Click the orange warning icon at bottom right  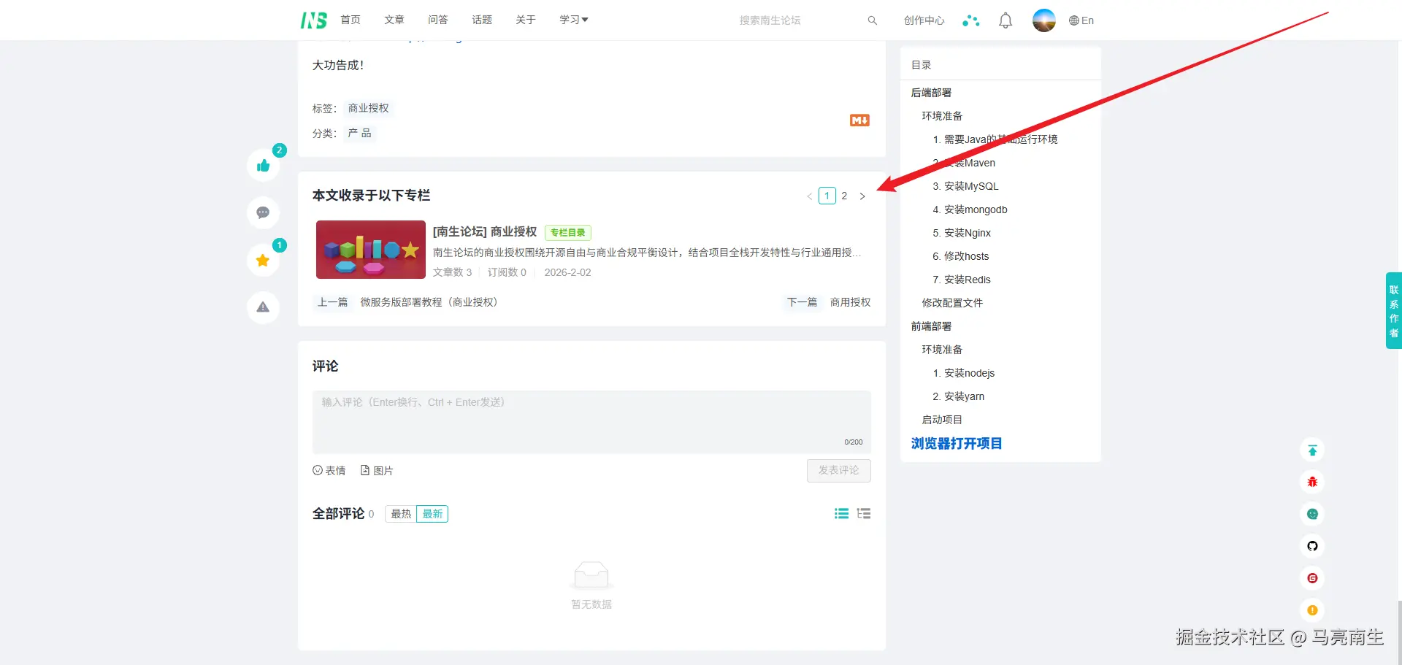1312,610
